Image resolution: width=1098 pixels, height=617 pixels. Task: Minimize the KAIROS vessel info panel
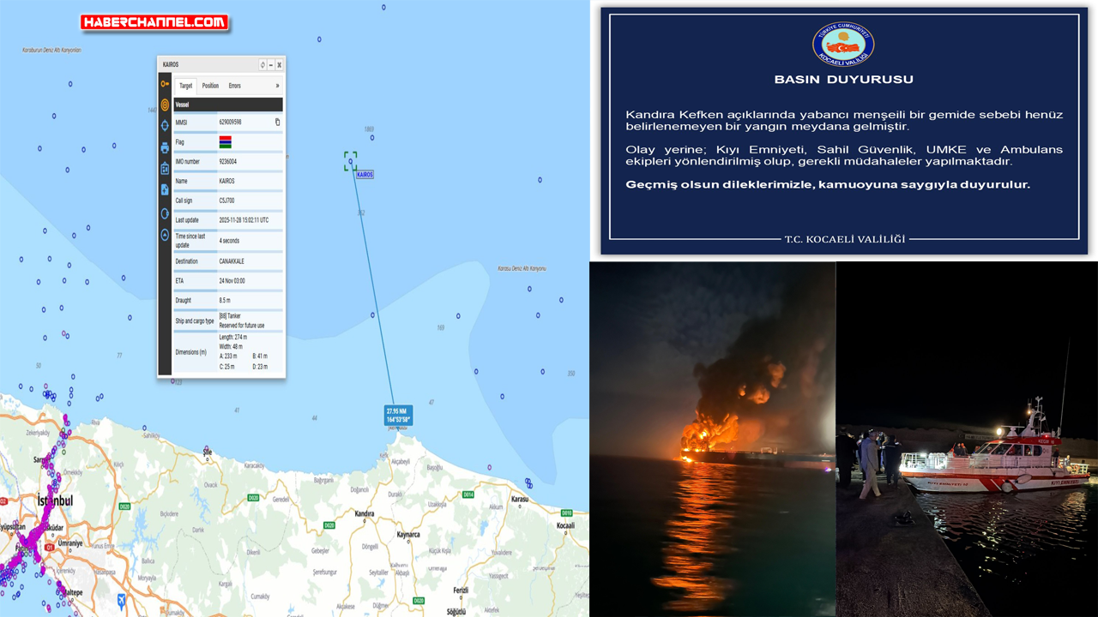pos(271,65)
